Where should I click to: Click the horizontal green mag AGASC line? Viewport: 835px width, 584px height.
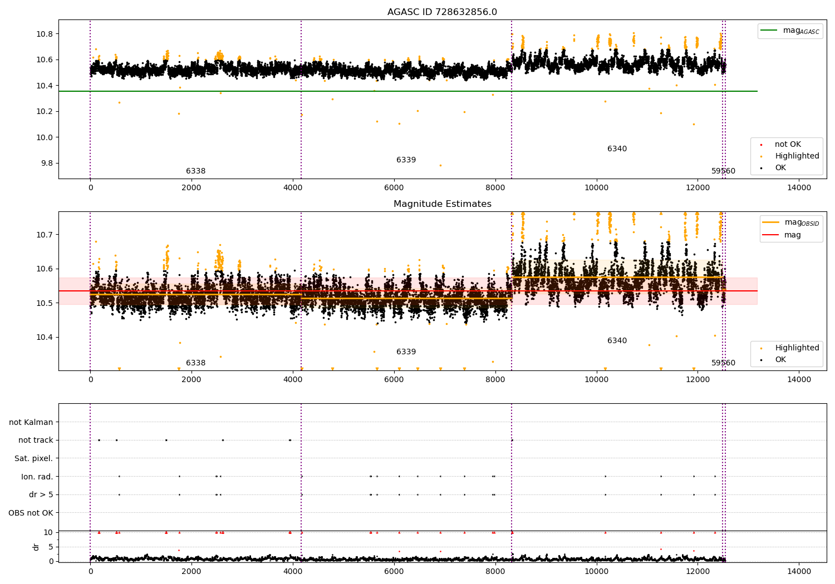[x=407, y=91]
